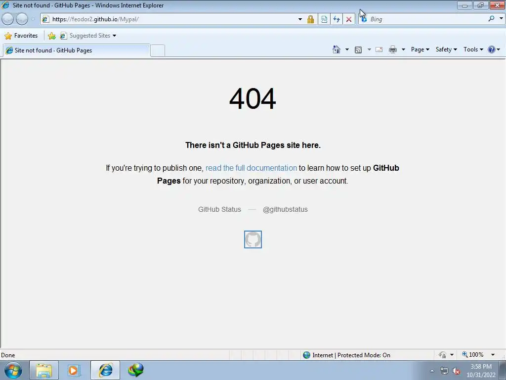Click read the full documentation link
The width and height of the screenshot is (506, 380).
pos(251,168)
